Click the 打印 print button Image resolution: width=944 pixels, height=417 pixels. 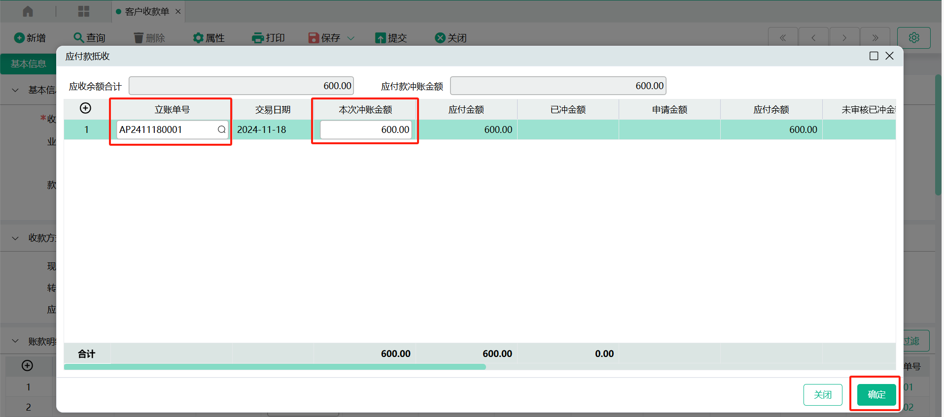[x=268, y=38]
